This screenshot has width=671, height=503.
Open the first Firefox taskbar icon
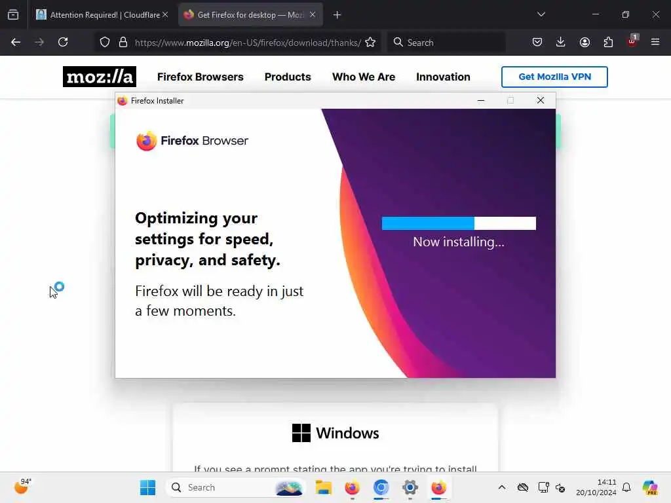(x=352, y=487)
